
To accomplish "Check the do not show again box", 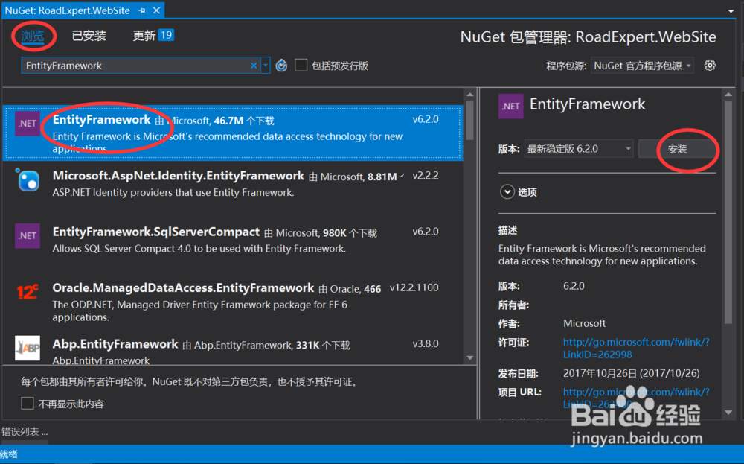I will tap(28, 403).
